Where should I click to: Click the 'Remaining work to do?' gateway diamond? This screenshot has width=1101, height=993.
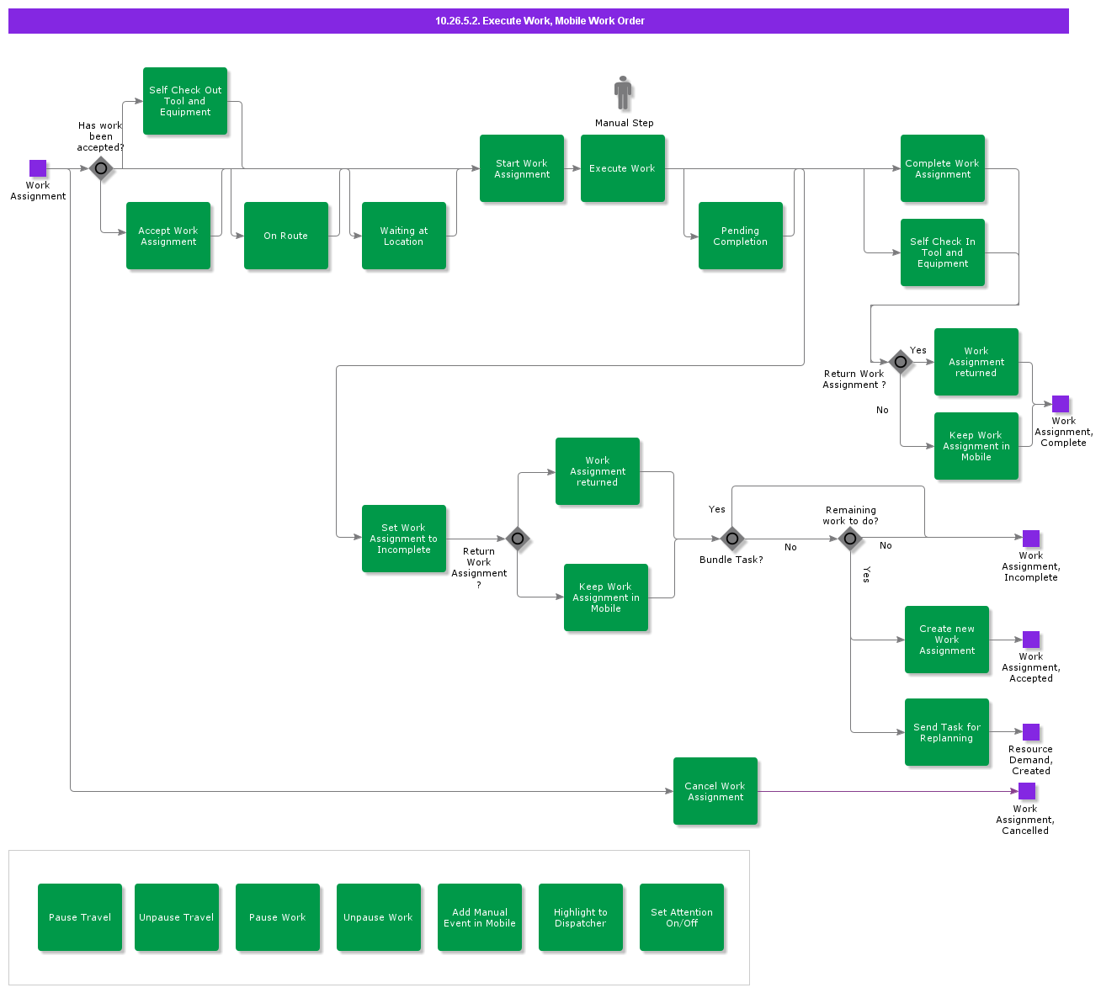click(850, 539)
